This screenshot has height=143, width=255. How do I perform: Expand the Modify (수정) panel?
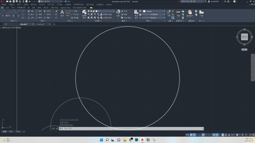43,21
